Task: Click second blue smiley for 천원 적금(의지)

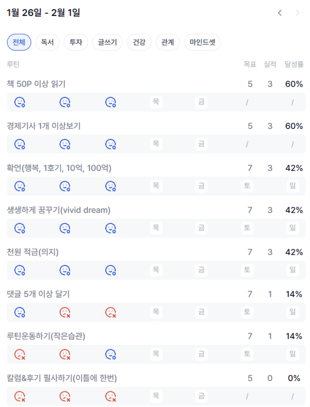Action: click(65, 270)
